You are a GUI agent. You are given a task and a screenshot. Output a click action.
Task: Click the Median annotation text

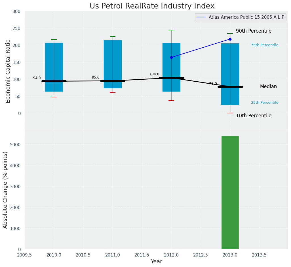tap(268, 86)
